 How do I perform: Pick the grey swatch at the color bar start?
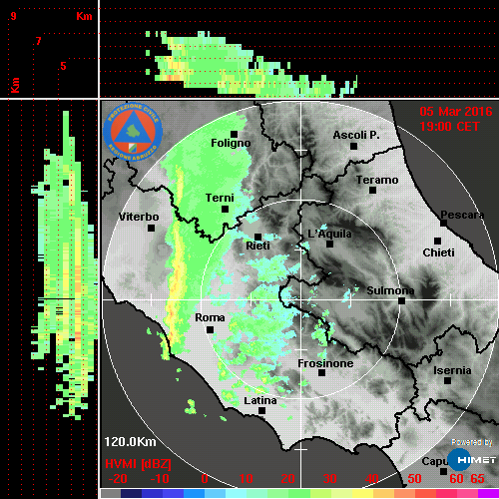tap(111, 494)
